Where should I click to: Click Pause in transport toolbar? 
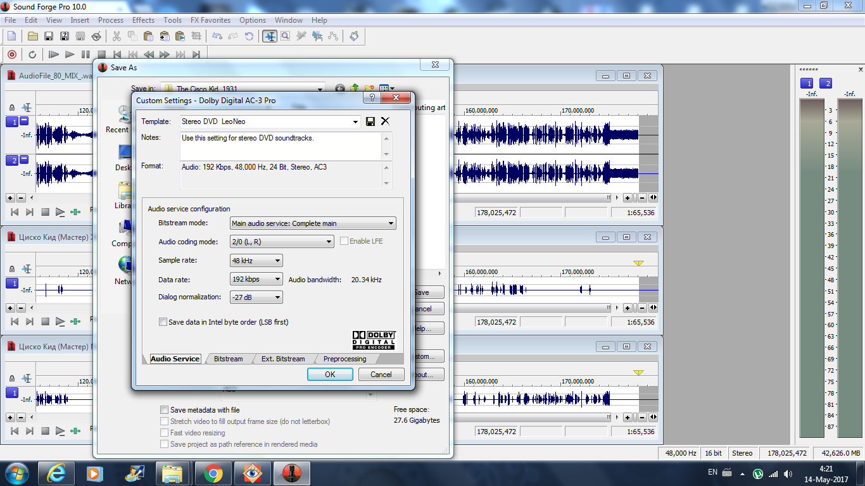click(85, 54)
